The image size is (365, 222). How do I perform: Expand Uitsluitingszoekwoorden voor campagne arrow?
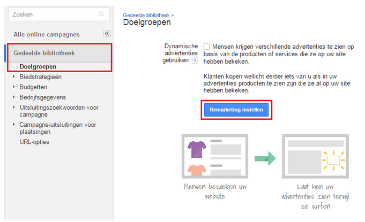point(14,107)
